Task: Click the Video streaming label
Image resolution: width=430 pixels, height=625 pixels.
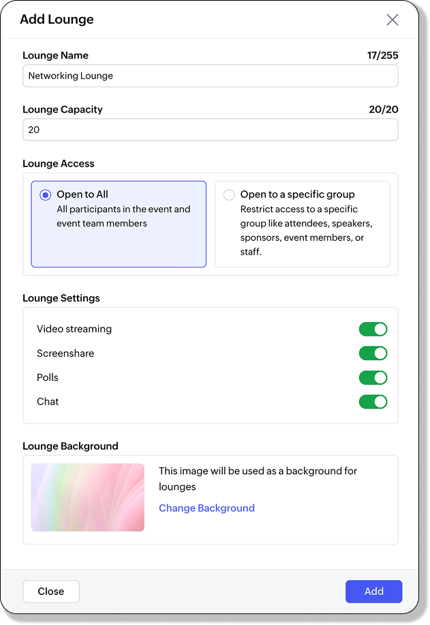Action: click(x=74, y=329)
